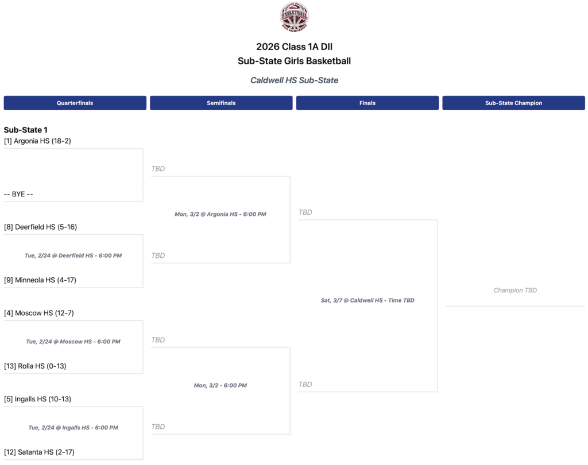Click the Deerfield HS 2/24 game details

[x=73, y=255]
